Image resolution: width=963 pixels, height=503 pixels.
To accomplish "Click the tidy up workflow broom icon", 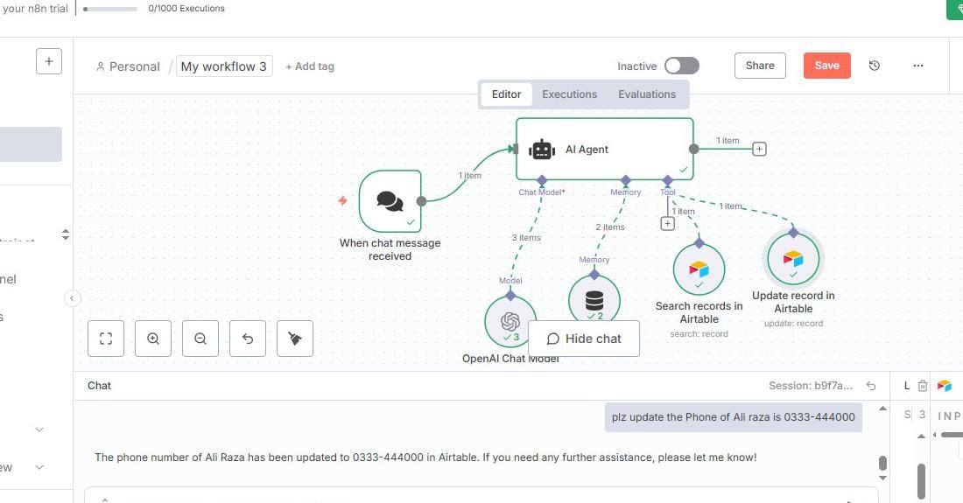I will pos(295,339).
